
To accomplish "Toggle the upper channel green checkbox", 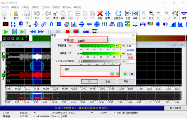I will pos(3,57).
